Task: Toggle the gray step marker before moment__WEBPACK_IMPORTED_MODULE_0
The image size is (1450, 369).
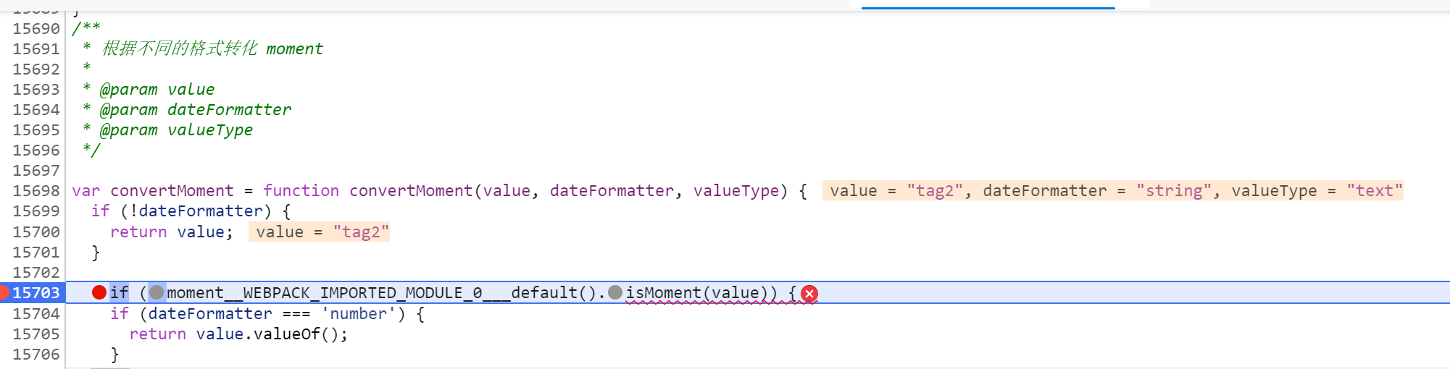Action: [157, 292]
